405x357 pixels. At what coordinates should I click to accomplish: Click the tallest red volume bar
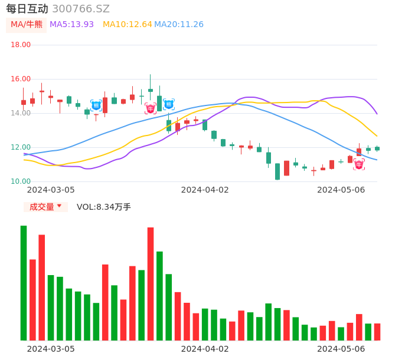pyautogui.click(x=151, y=283)
